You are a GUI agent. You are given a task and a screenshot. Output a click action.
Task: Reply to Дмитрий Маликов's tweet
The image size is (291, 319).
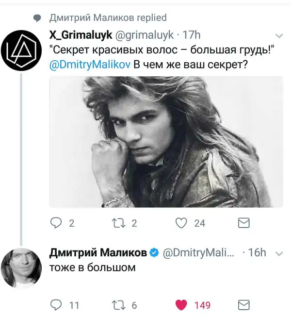(x=57, y=305)
